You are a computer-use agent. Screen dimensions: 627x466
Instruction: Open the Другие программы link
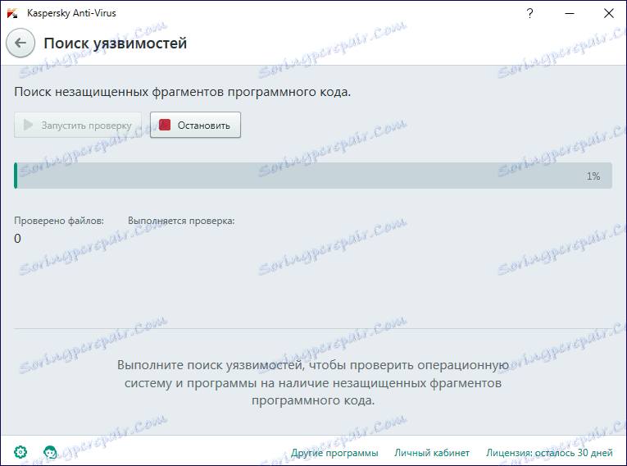[x=334, y=453]
